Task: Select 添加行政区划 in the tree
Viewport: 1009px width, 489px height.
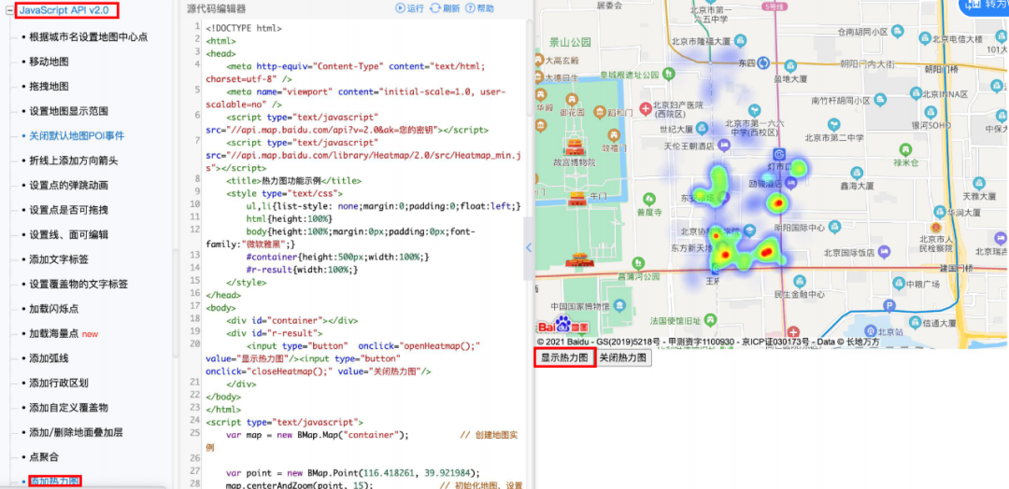Action: (59, 383)
